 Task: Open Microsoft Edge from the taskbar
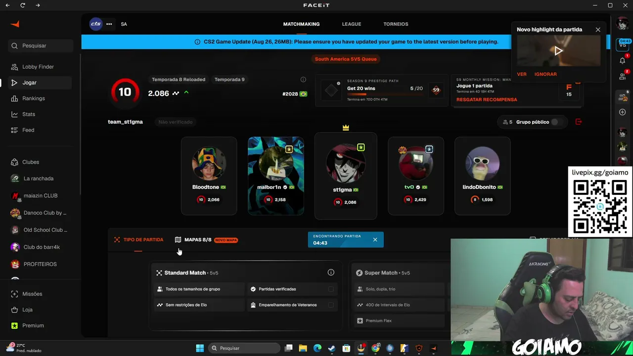(x=317, y=348)
